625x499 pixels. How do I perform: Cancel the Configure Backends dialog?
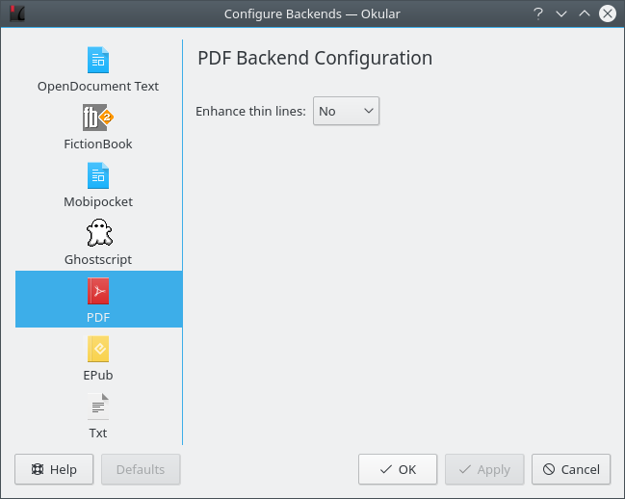click(x=571, y=469)
